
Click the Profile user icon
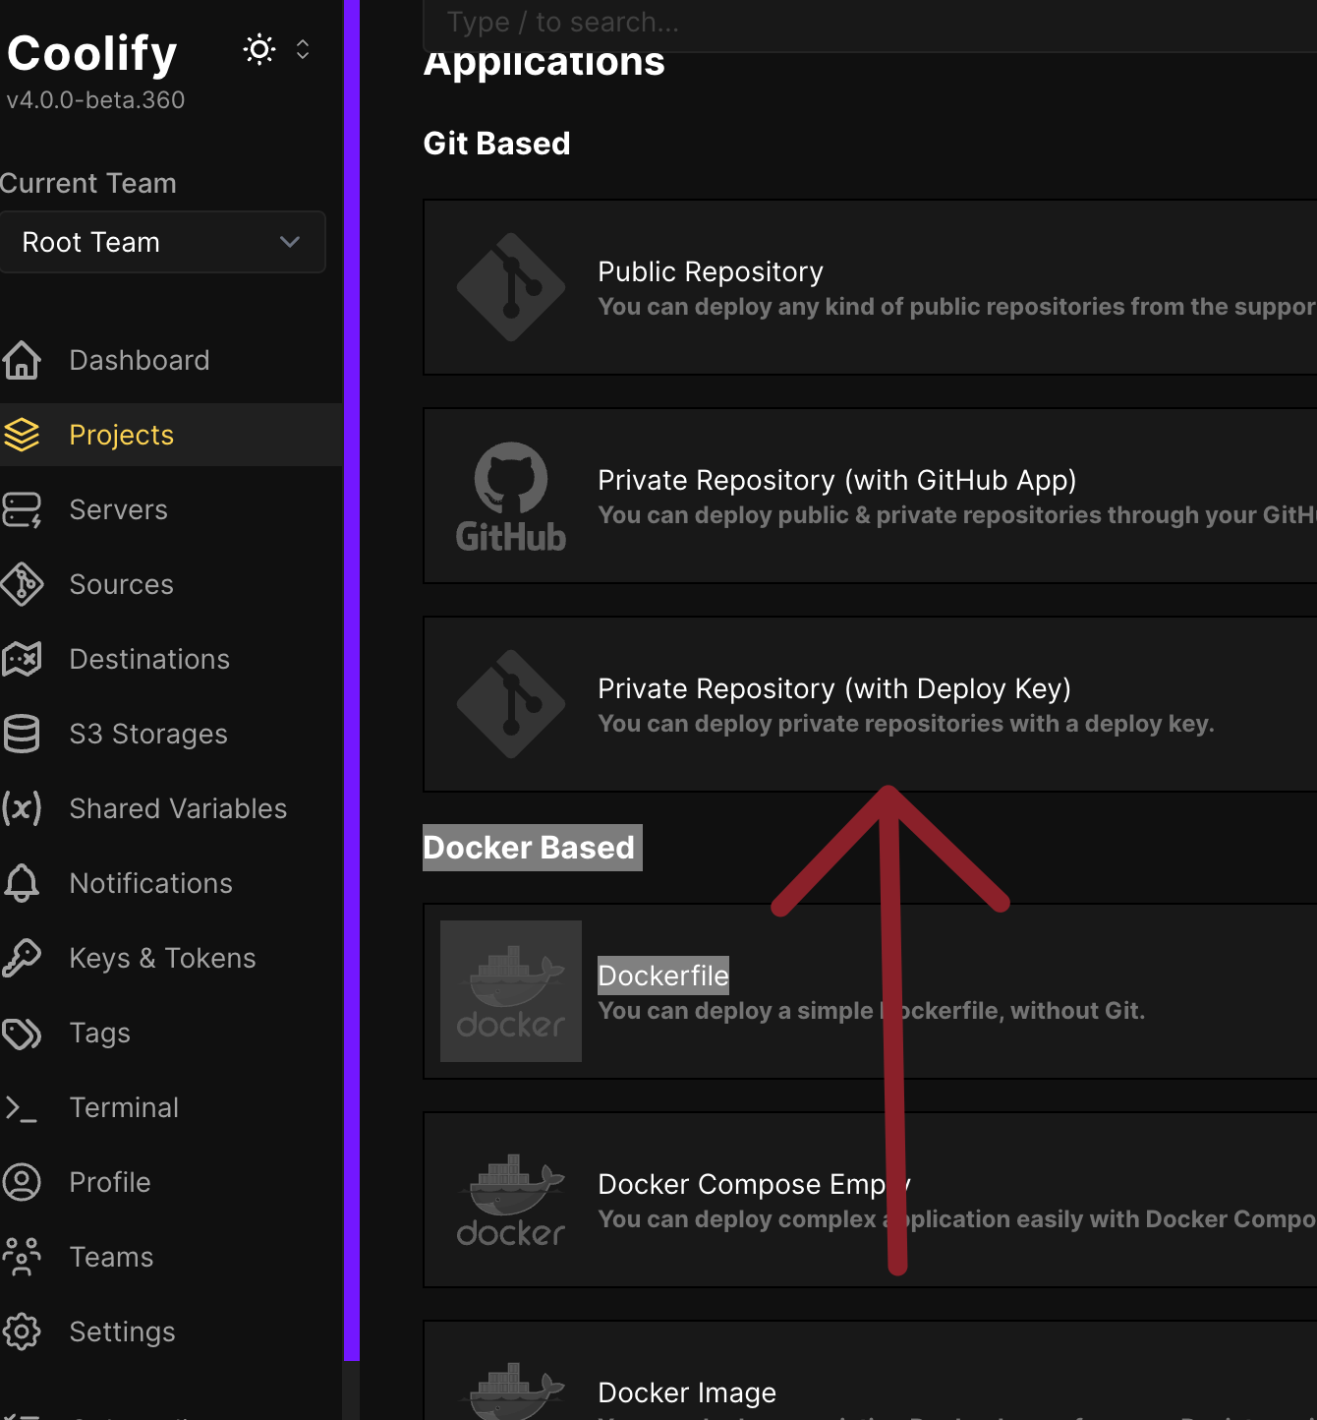[x=22, y=1182]
